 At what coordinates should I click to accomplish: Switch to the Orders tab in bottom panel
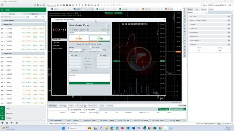coord(63,106)
